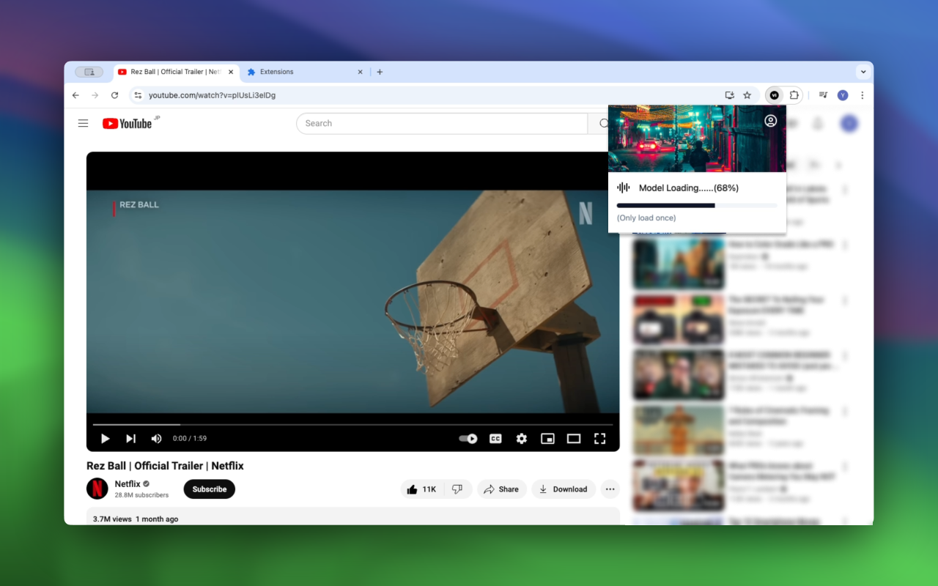Switch to the Rez Ball Official Trailer tab
Image resolution: width=938 pixels, height=586 pixels.
point(176,72)
